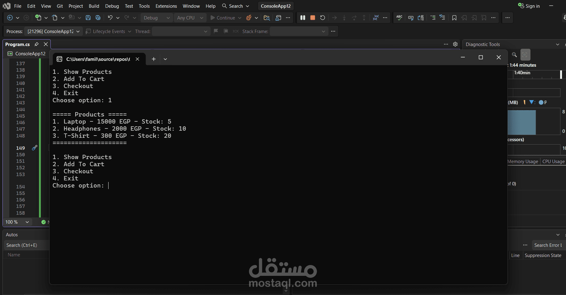Toggle the bookmark icon in toolbar

[x=454, y=18]
